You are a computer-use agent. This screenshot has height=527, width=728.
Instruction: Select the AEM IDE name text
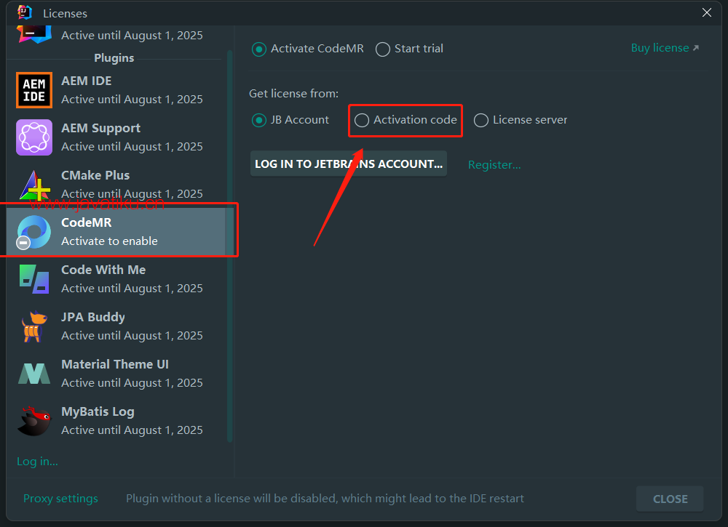87,81
